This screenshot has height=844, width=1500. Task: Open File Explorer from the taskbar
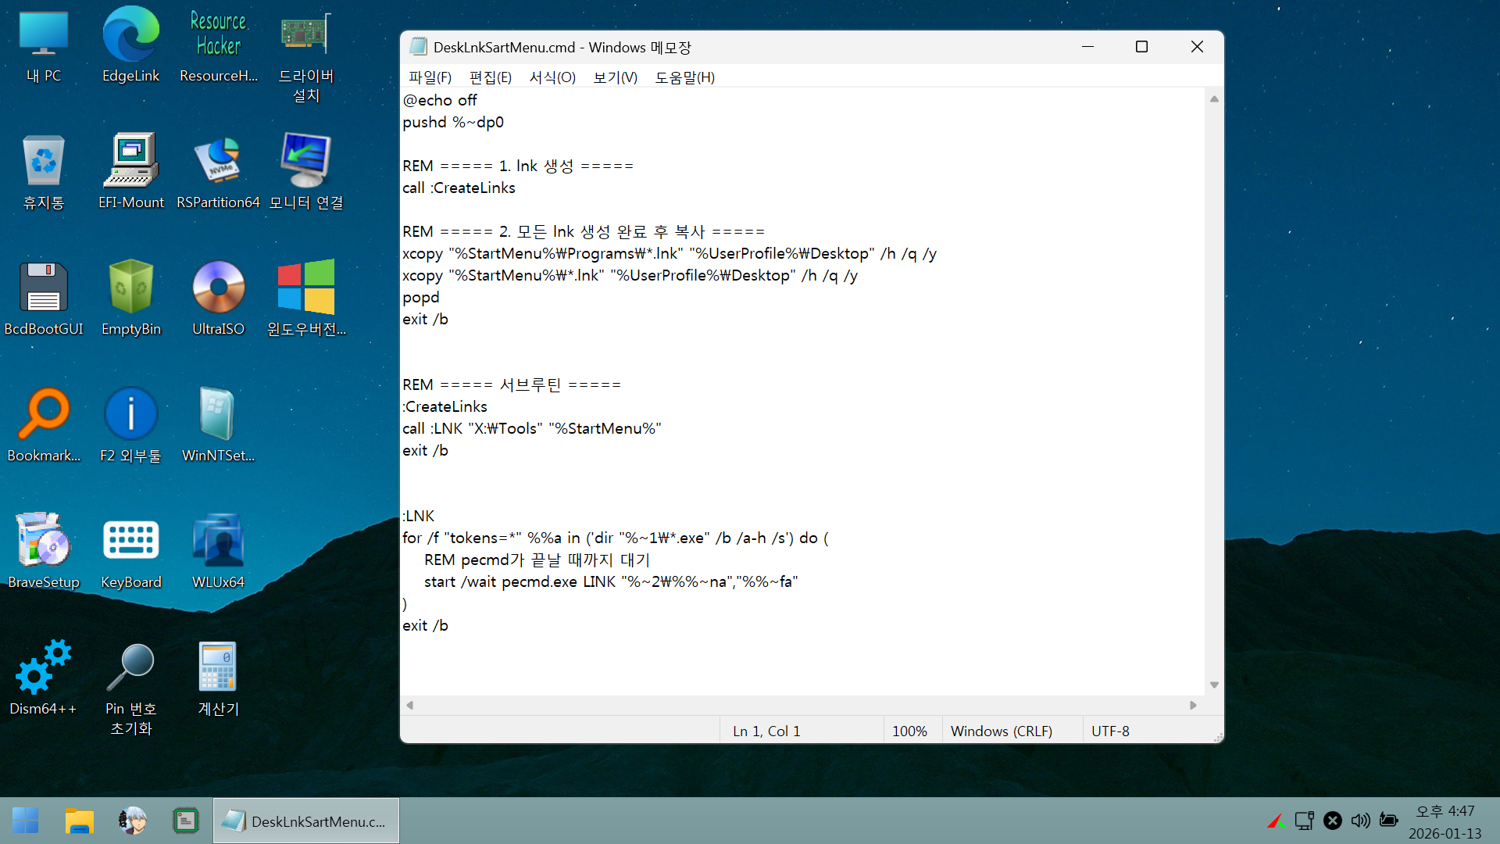[79, 821]
